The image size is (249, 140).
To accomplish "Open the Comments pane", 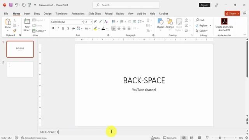I will pyautogui.click(x=170, y=138).
